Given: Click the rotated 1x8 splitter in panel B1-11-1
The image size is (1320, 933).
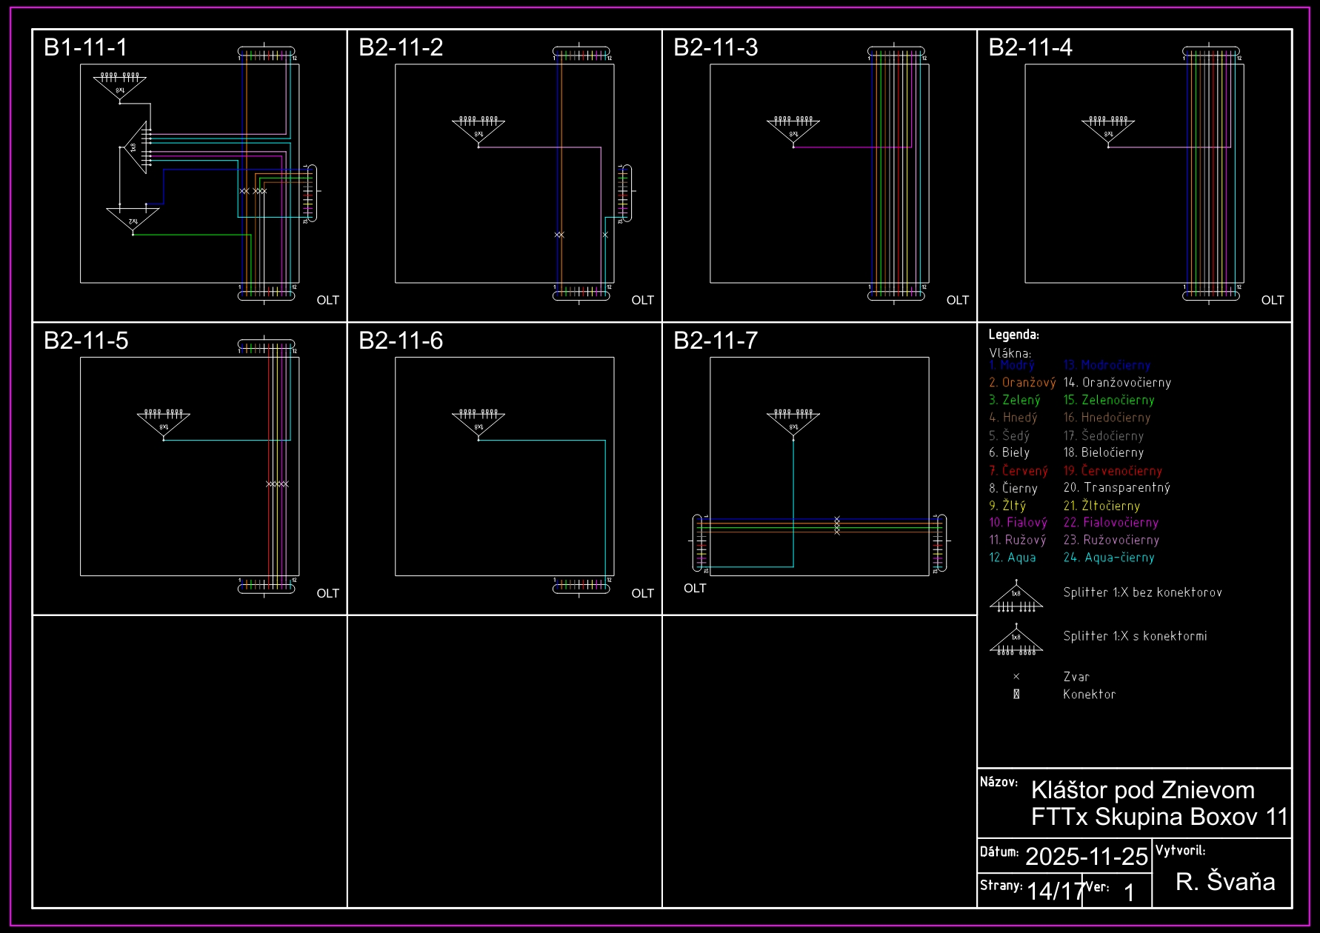Looking at the screenshot, I should tap(137, 147).
